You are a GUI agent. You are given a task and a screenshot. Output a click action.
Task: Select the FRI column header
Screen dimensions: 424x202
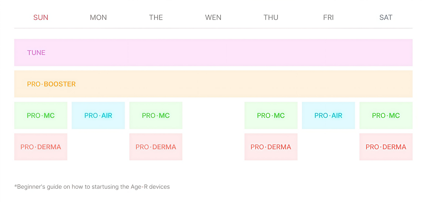pos(328,18)
